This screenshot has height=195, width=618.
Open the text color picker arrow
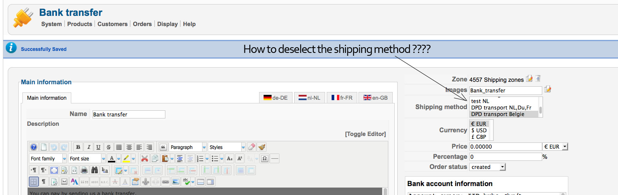point(117,159)
